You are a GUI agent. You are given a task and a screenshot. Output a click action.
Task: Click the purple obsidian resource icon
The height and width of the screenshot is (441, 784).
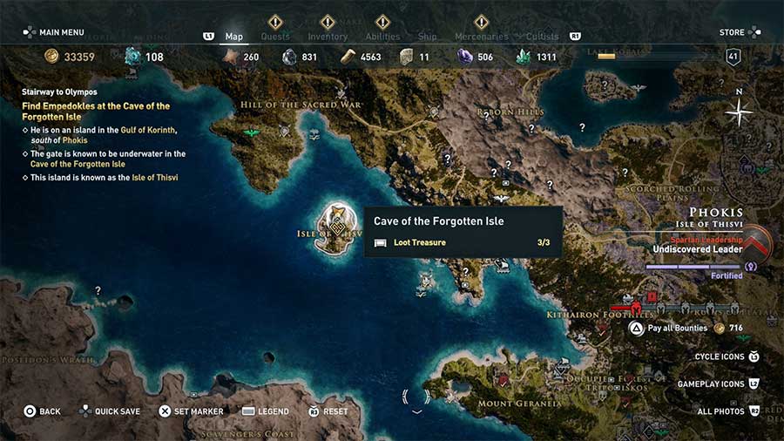(x=465, y=57)
